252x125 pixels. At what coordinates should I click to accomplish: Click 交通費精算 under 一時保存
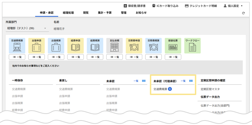click(19, 89)
